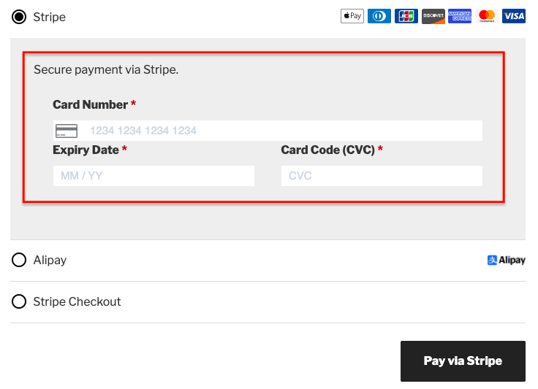The height and width of the screenshot is (389, 538).
Task: Click the credit card icon in Card Number field
Action: pos(67,131)
